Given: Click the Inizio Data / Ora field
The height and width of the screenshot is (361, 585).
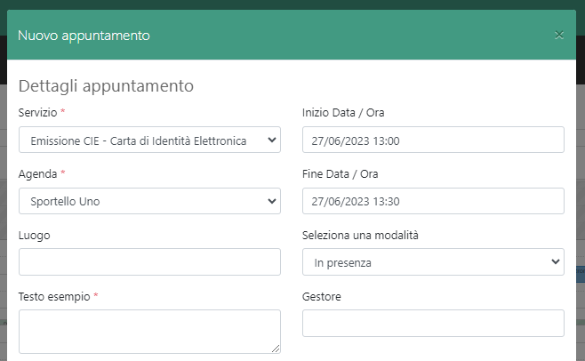Looking at the screenshot, I should tap(433, 140).
